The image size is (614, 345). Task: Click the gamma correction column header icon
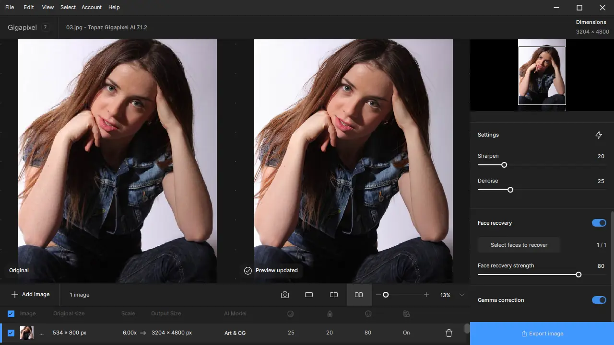tap(407, 314)
